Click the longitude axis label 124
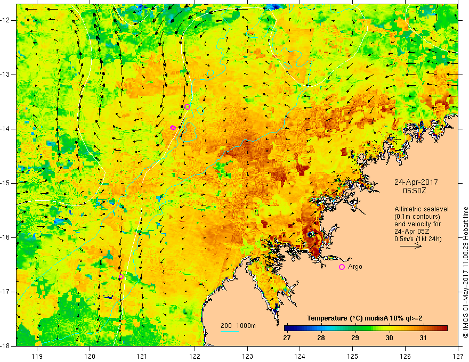Screen dimensions: 469x362 pos(300,356)
